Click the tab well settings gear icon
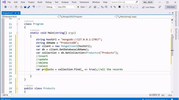 point(173,13)
